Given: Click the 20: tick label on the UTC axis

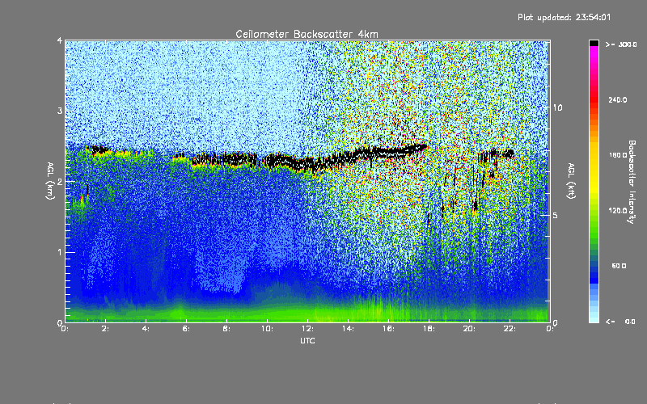Looking at the screenshot, I should click(x=469, y=329).
